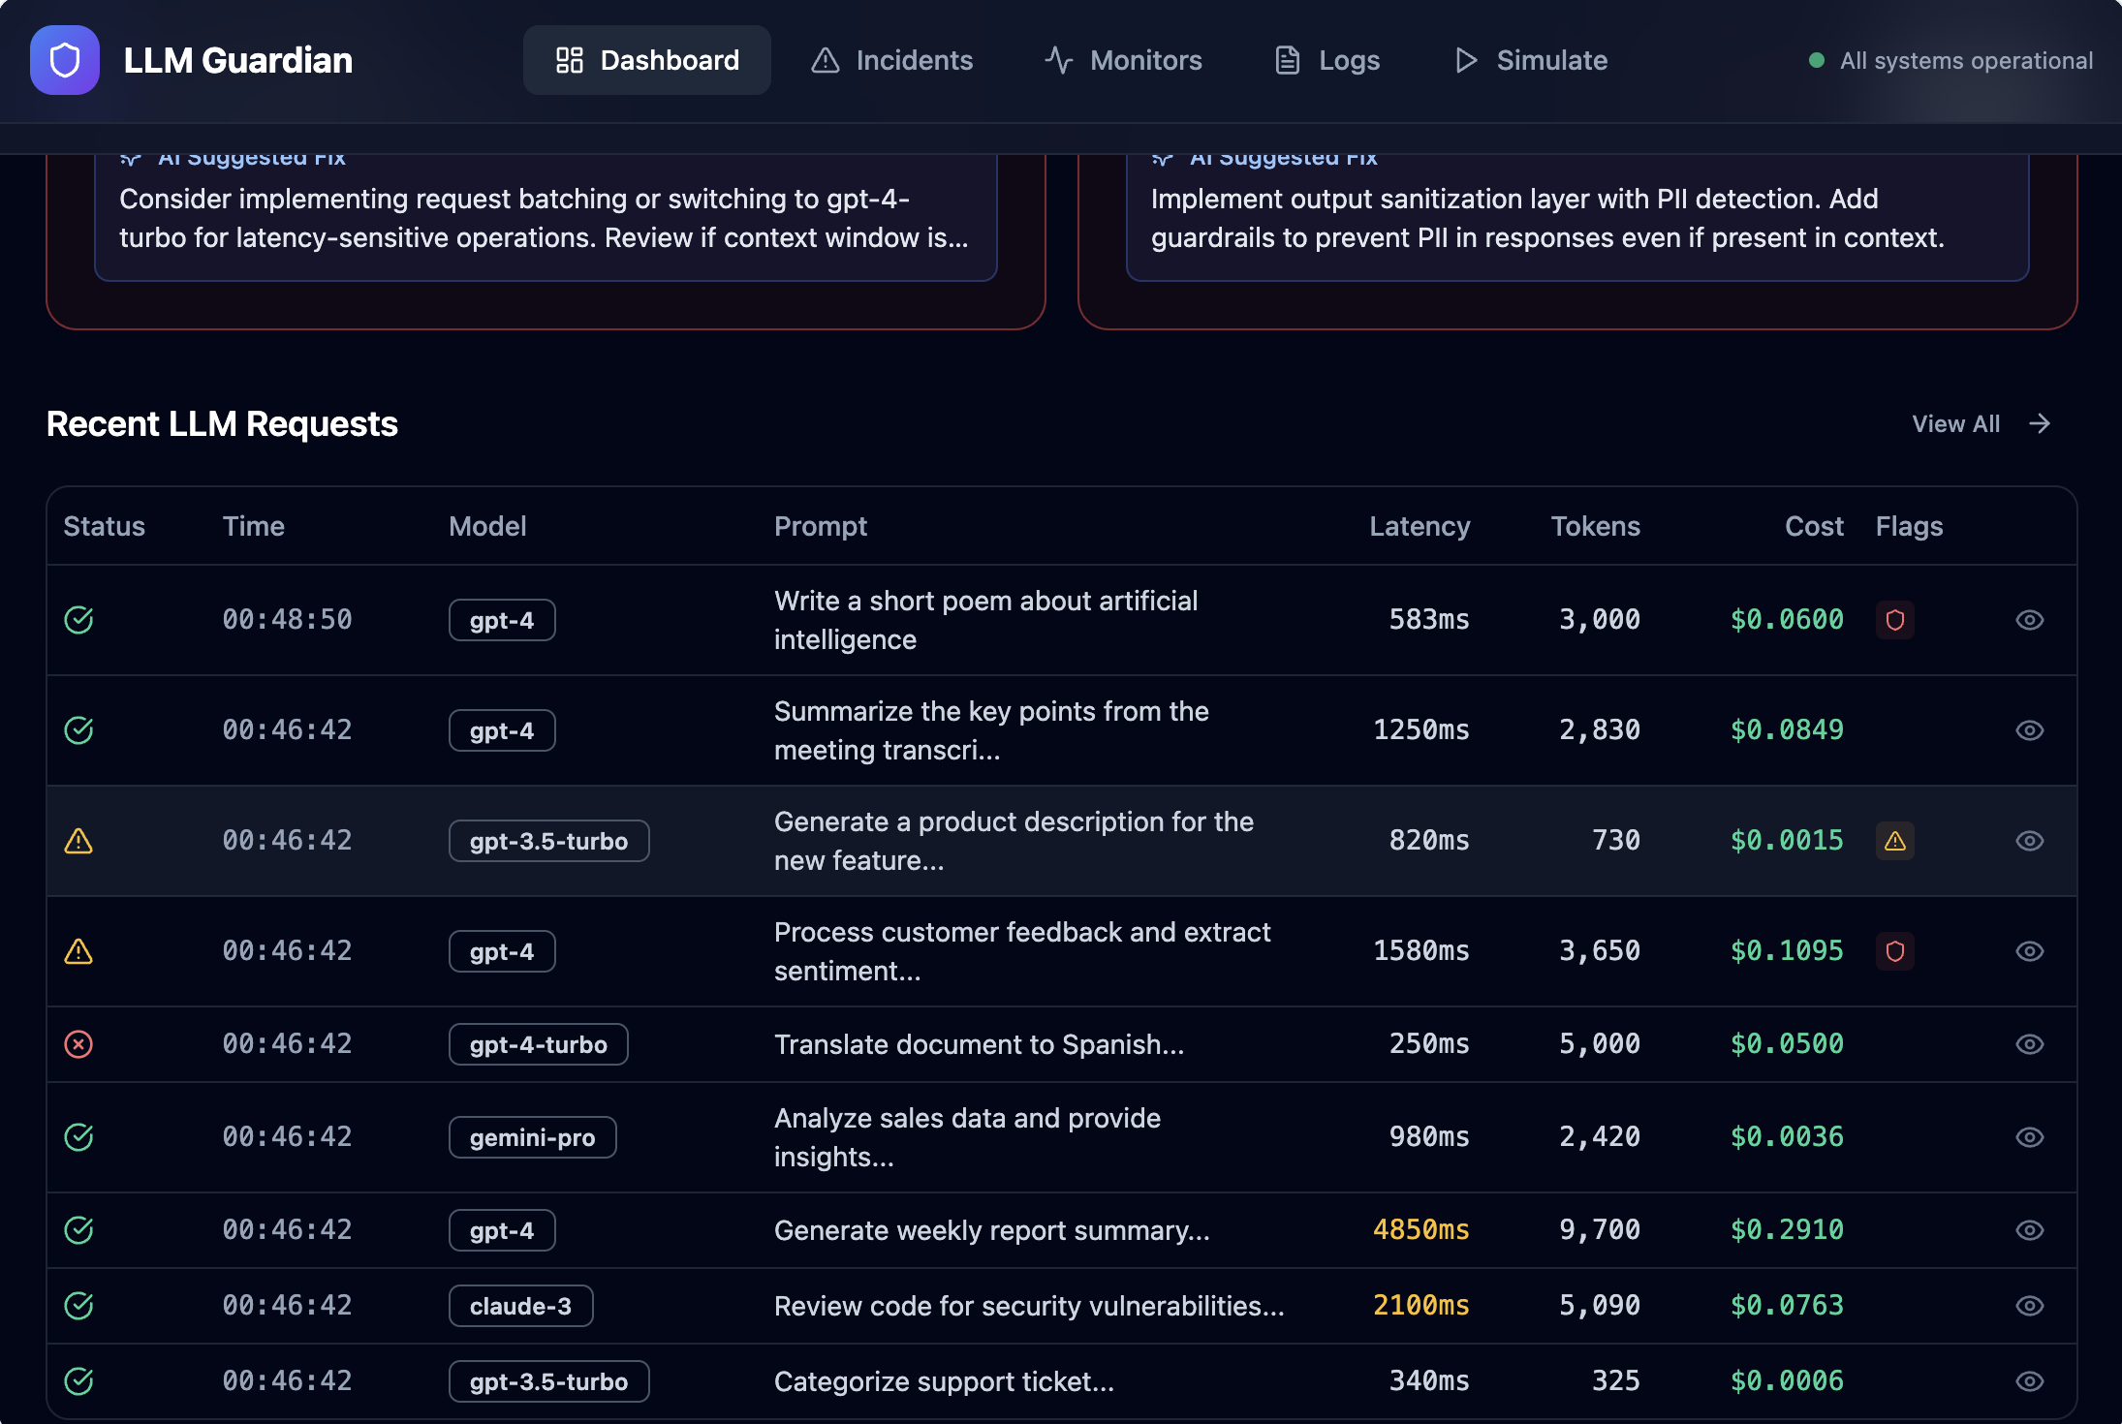Click the gpt-4-turbo model badge
2122x1424 pixels.
538,1044
